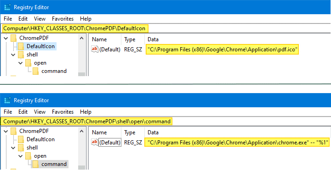Select DefaultIcon folder icon in top tree
The height and width of the screenshot is (171, 331).
coord(21,46)
